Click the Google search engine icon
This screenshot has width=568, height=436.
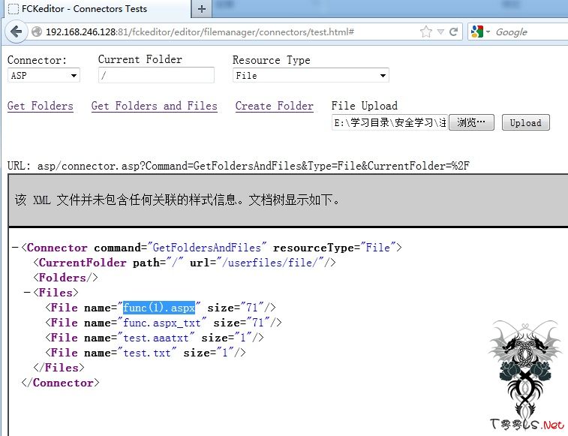click(477, 32)
